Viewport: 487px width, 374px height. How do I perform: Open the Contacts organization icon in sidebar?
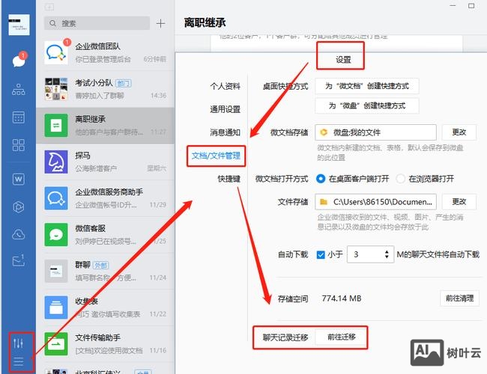(x=19, y=89)
